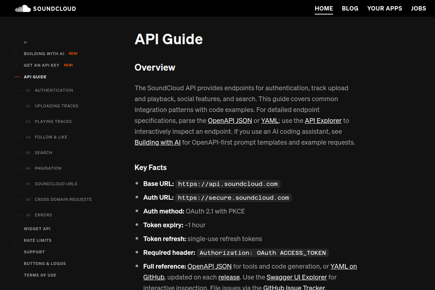435x290 pixels.
Task: Open the BLOG nav tab
Action: pyautogui.click(x=350, y=8)
